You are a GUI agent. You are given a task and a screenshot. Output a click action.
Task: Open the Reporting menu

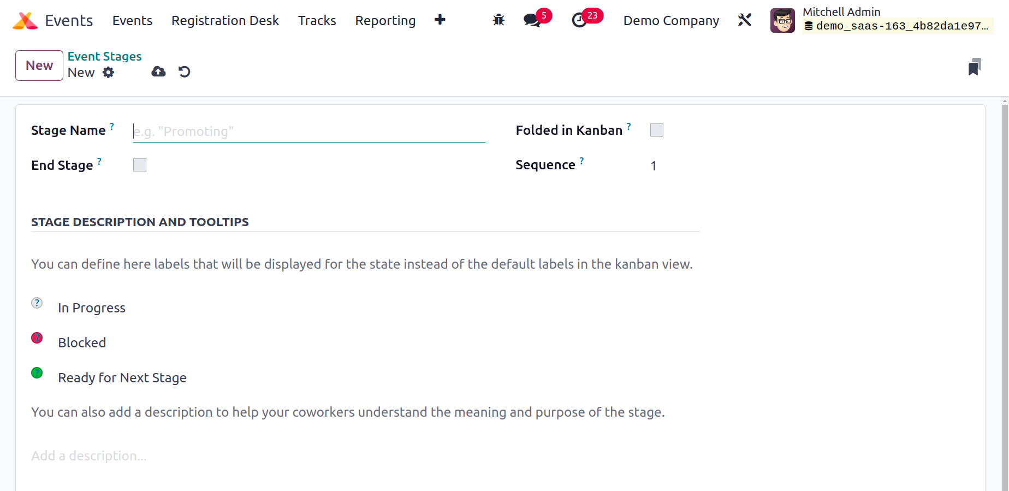click(385, 20)
